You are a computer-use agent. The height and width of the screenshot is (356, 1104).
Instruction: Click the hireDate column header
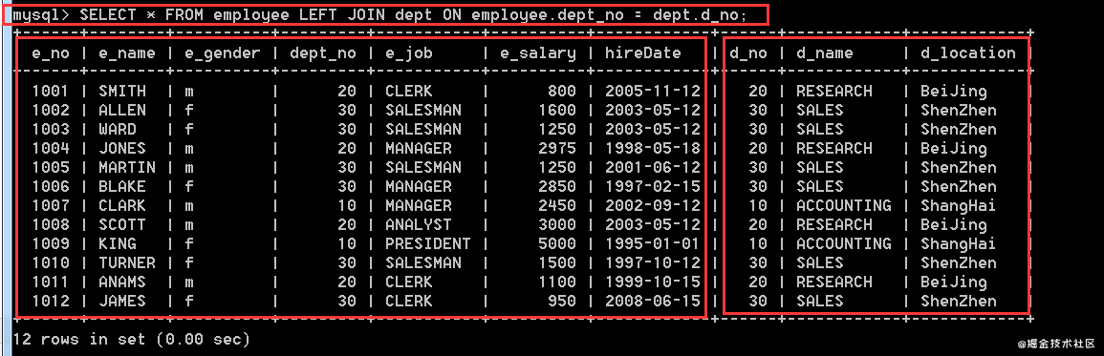tap(643, 52)
